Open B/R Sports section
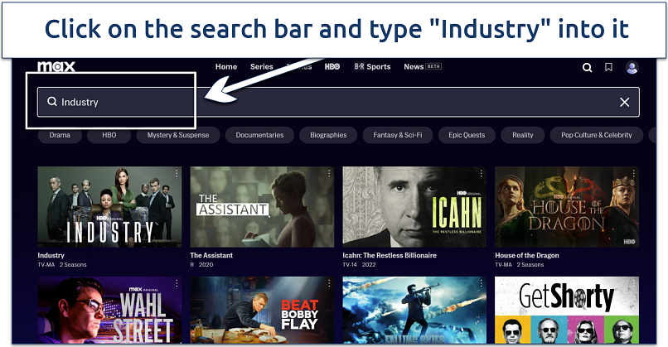Viewport: 668px width, 347px height. tap(372, 67)
